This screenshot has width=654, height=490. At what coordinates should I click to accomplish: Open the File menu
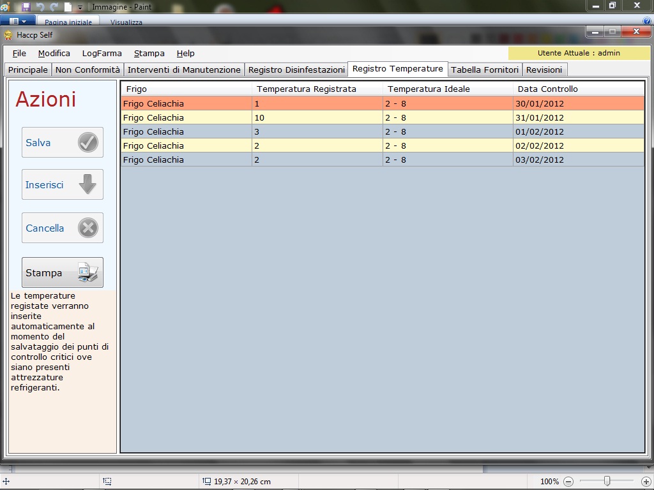point(19,54)
